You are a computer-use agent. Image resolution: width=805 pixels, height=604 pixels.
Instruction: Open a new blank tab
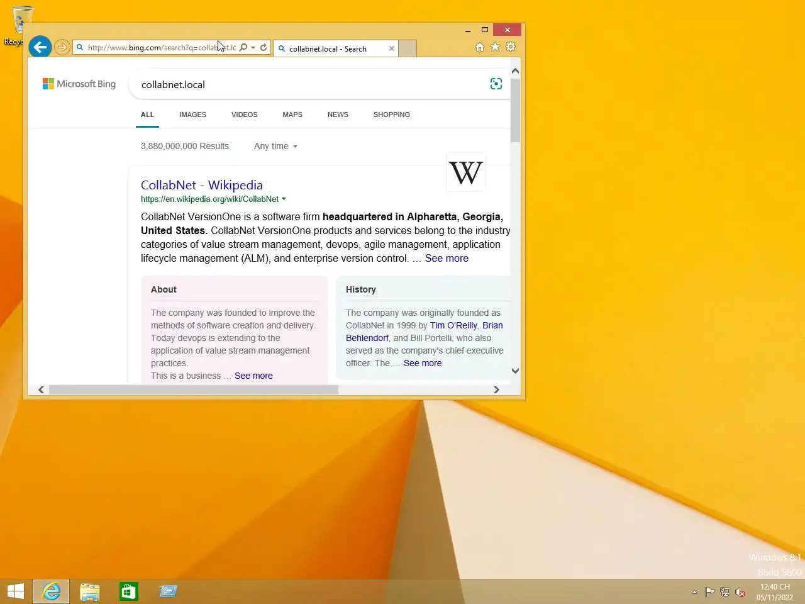coord(408,48)
